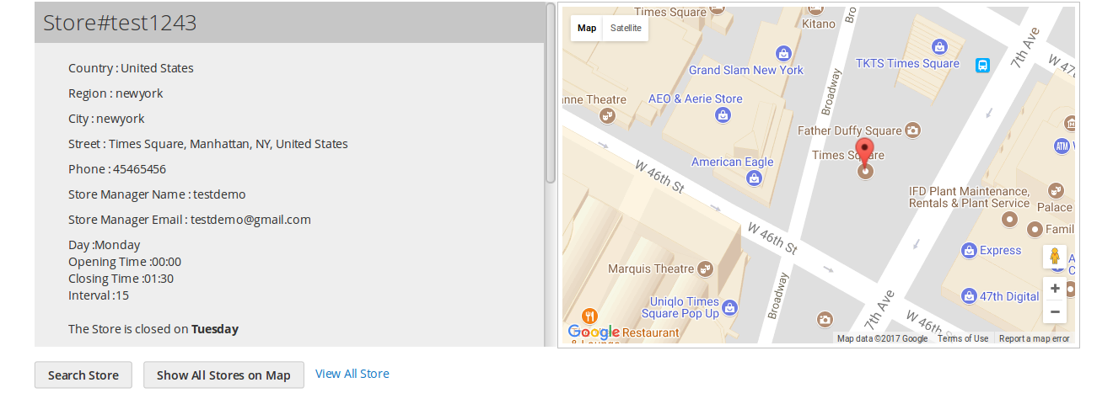Select store manager email testdemo@gmail.com
Screen dimensions: 1113x404
[250, 220]
